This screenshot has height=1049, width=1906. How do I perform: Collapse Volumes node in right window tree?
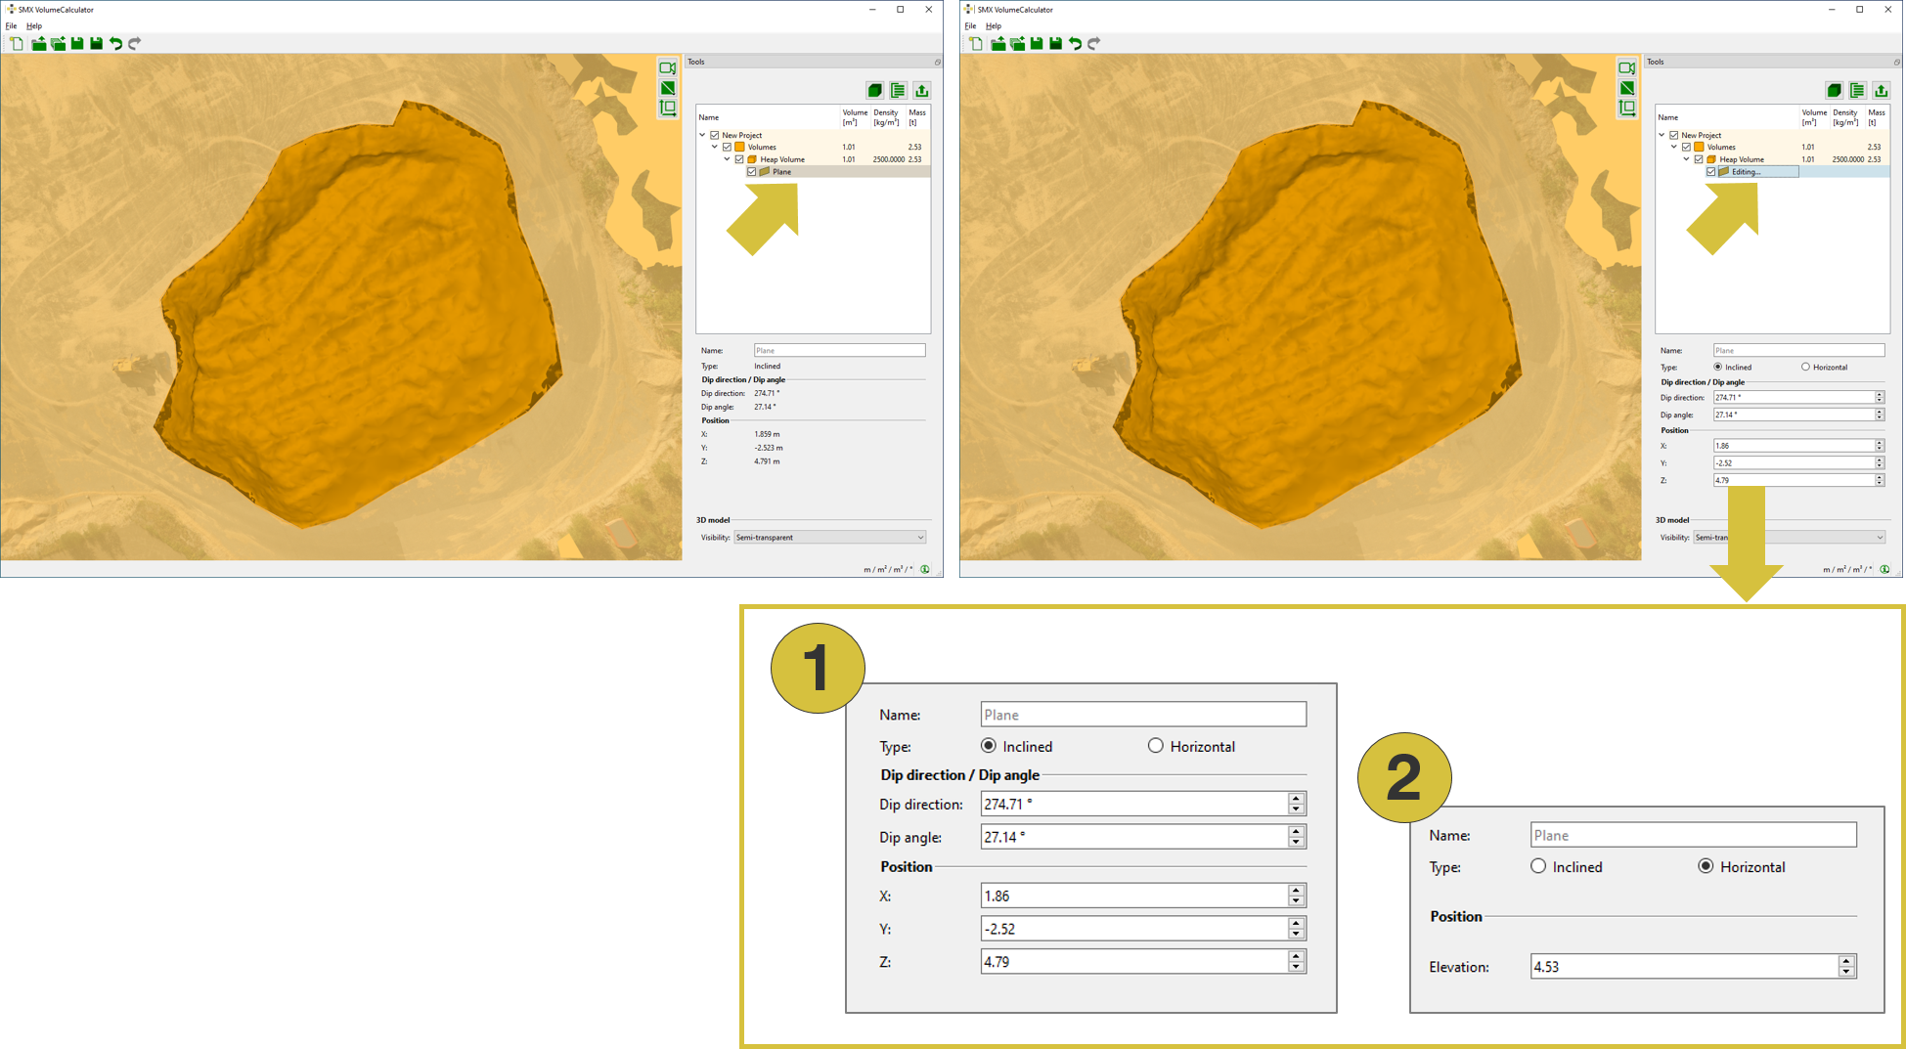(1674, 147)
